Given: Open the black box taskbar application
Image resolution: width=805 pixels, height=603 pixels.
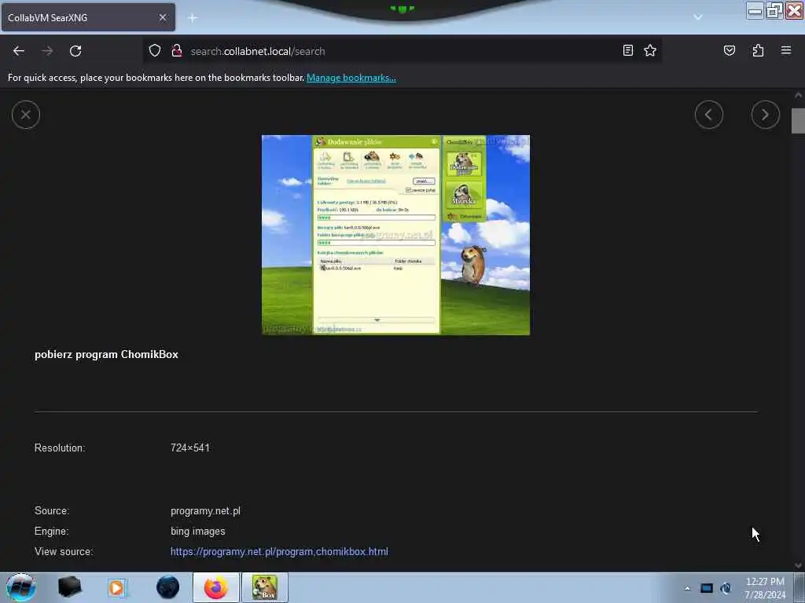Looking at the screenshot, I should click(x=69, y=587).
